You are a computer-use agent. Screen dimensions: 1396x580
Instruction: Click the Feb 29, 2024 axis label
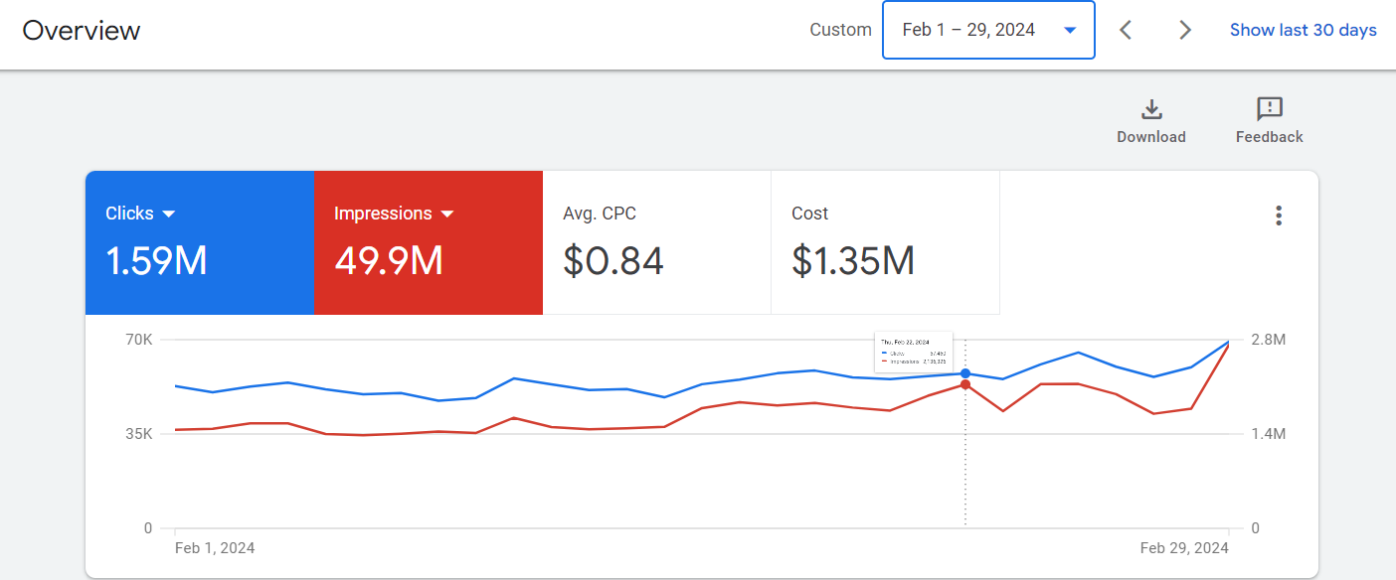click(x=1184, y=548)
